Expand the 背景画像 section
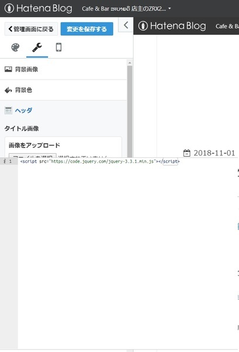 [63, 69]
